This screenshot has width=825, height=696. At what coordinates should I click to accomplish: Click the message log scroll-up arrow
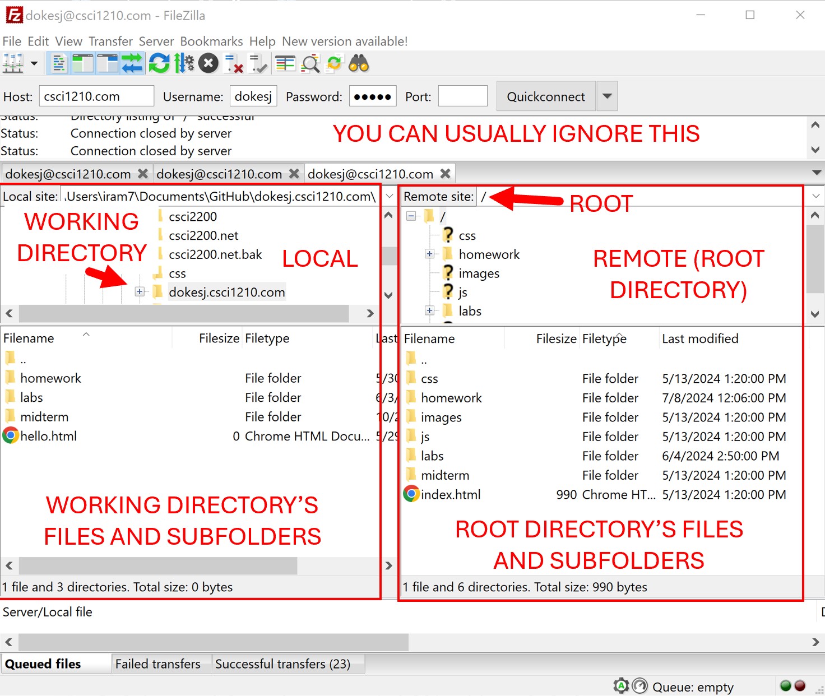(x=815, y=124)
